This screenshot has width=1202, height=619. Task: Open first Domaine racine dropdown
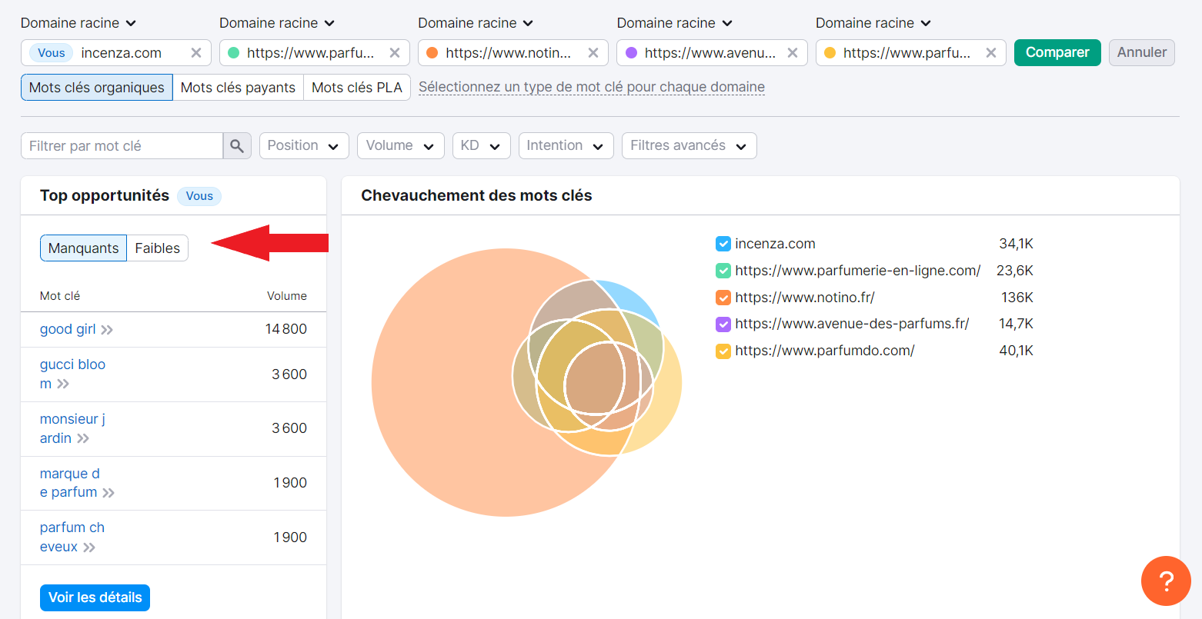(x=78, y=23)
